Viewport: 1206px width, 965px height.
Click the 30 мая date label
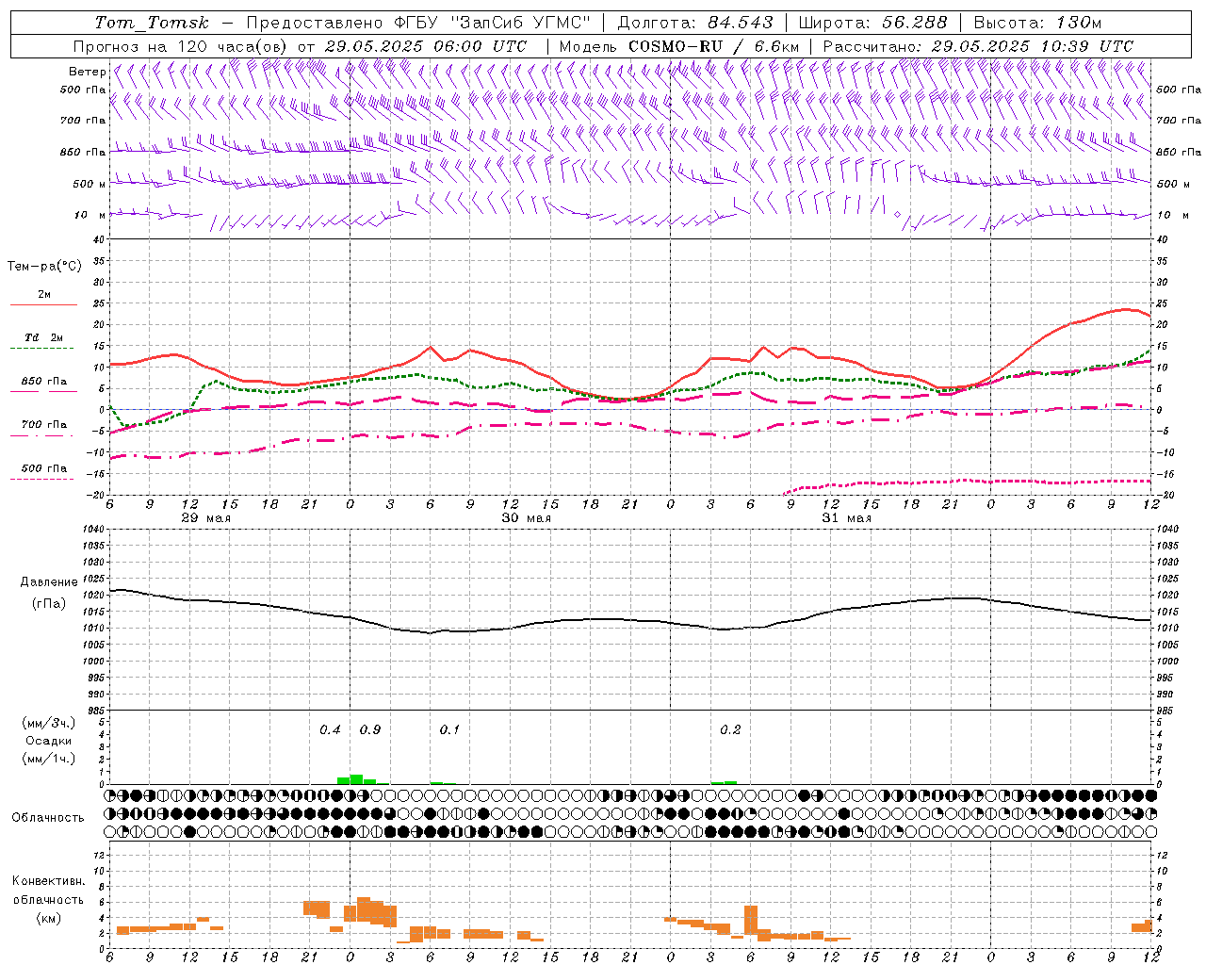tap(526, 518)
